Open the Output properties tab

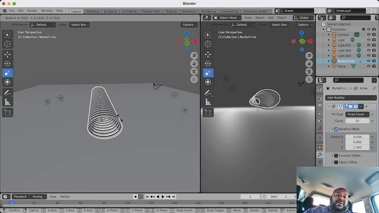pos(320,106)
